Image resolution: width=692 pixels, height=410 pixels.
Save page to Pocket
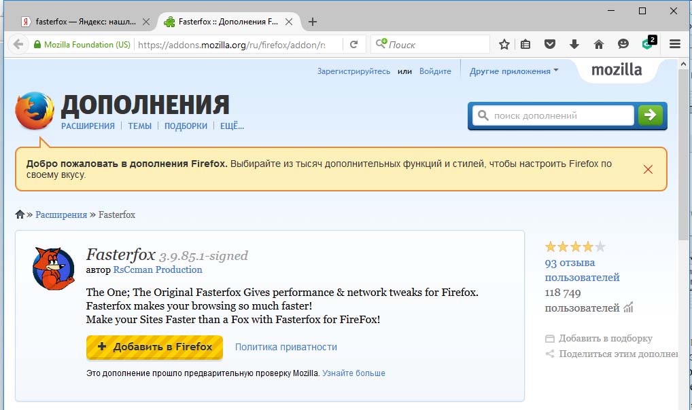pyautogui.click(x=550, y=45)
